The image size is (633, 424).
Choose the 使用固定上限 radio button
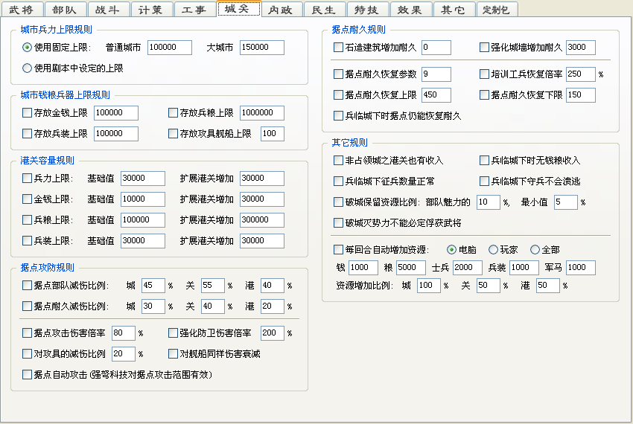click(28, 48)
